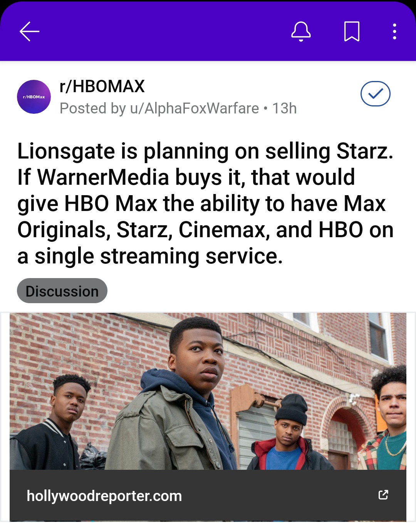The image size is (416, 523).
Task: Go back using the arrow icon
Action: tap(30, 31)
